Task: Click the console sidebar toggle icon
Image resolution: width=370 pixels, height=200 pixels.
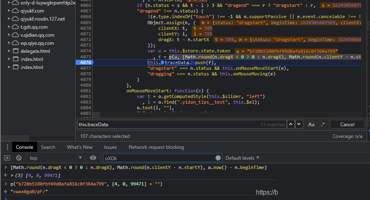Action: (x=7, y=158)
